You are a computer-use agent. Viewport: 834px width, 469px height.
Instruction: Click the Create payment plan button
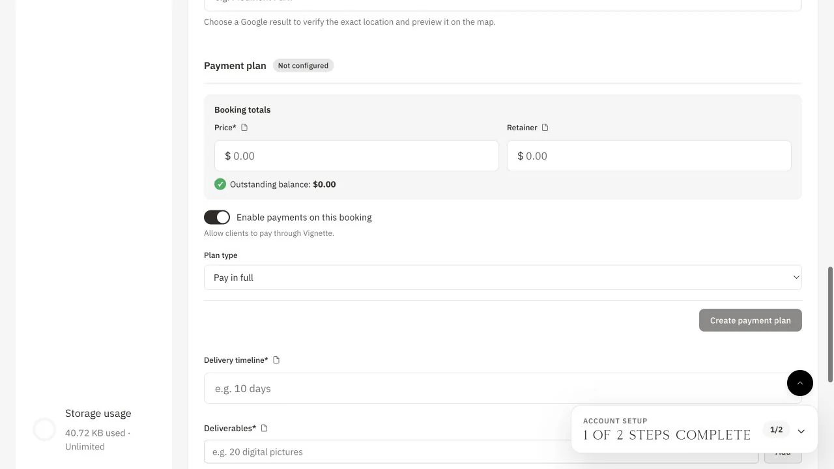[x=751, y=320]
